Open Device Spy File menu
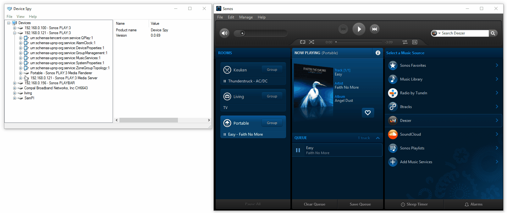This screenshot has width=507, height=213. click(9, 17)
